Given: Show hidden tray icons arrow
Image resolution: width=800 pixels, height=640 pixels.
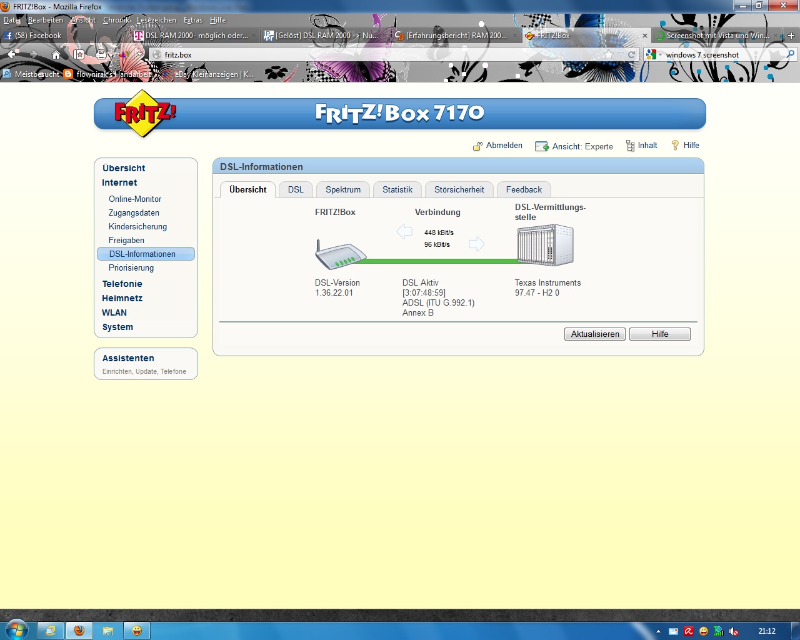Looking at the screenshot, I should 658,631.
